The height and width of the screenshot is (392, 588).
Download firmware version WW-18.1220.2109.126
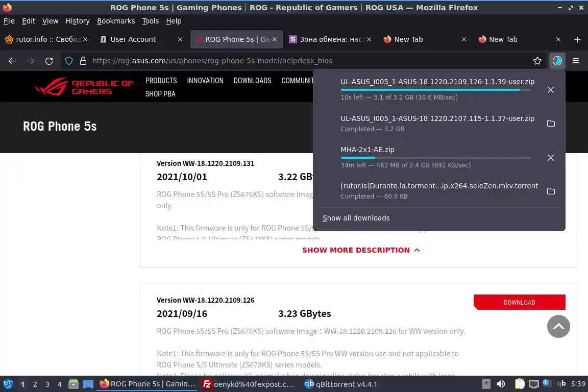coord(520,302)
